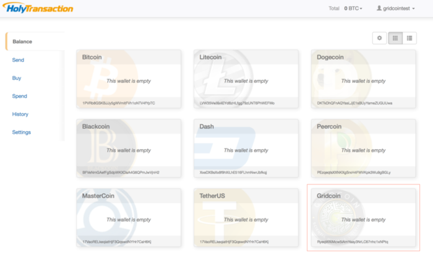Click the Dash wallet address starting XxeDXBs
Viewport: 433px width, 255px height.
tap(233, 173)
